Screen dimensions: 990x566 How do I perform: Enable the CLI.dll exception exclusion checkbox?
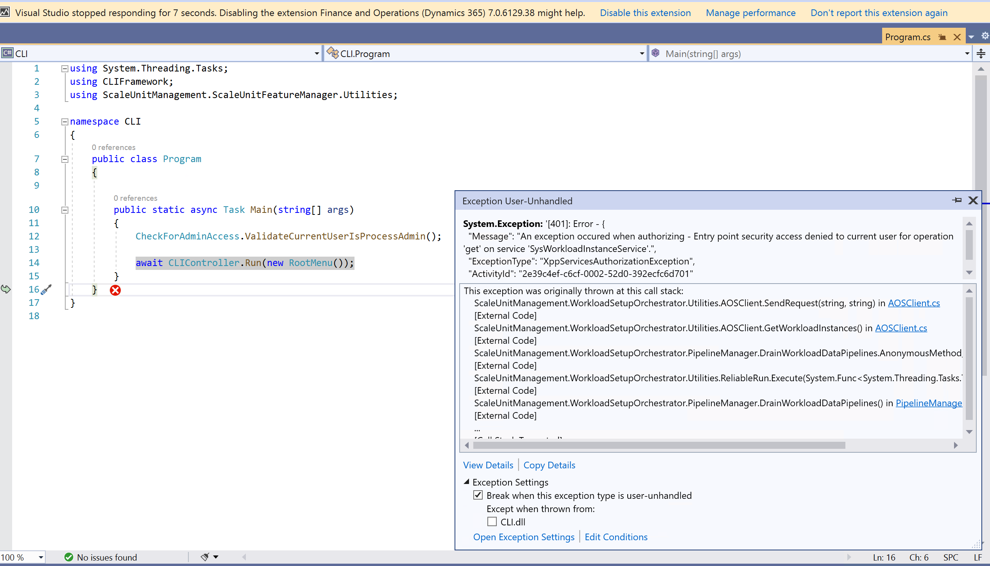pyautogui.click(x=491, y=521)
